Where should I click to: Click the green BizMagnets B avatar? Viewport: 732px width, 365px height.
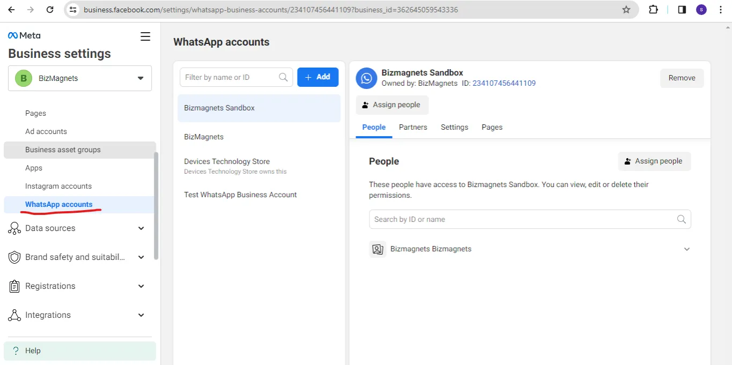click(23, 78)
